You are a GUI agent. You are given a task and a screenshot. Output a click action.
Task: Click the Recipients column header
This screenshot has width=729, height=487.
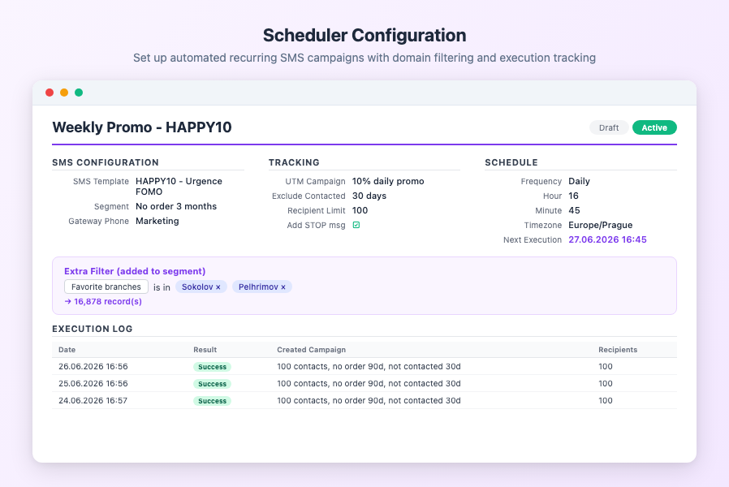click(618, 350)
